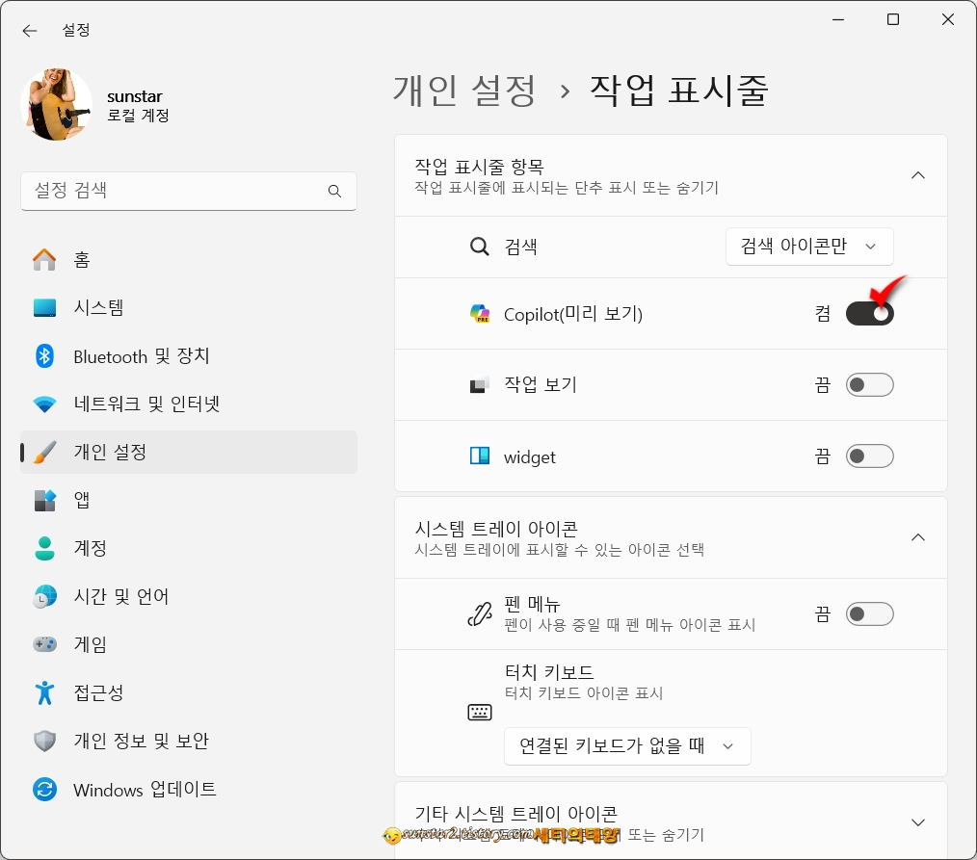The image size is (977, 860).
Task: Open the 검색 아이콘만 dropdown
Action: 809,246
